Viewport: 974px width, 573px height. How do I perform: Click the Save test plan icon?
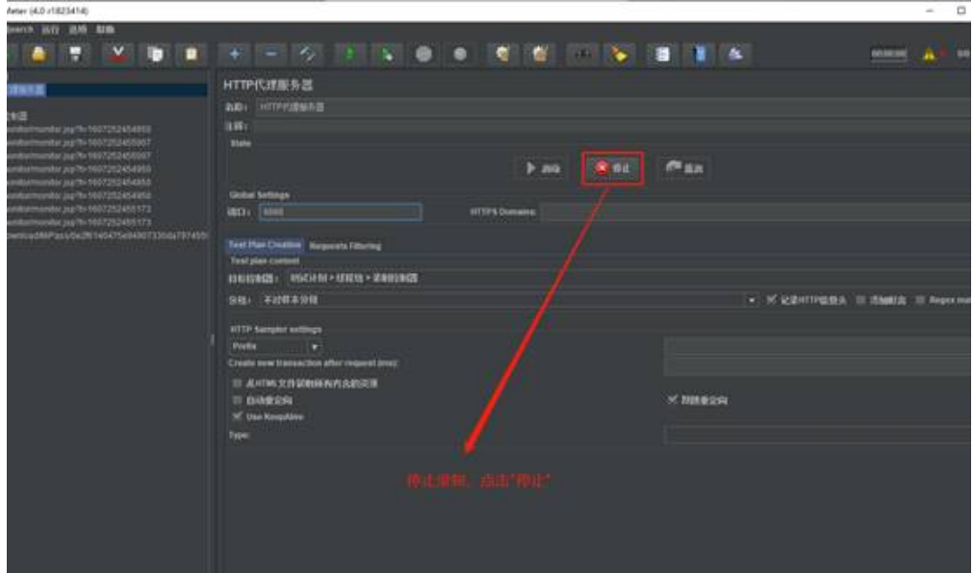click(75, 55)
